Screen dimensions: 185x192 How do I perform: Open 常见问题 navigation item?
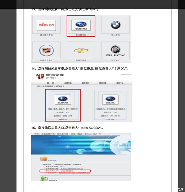(x=103, y=83)
